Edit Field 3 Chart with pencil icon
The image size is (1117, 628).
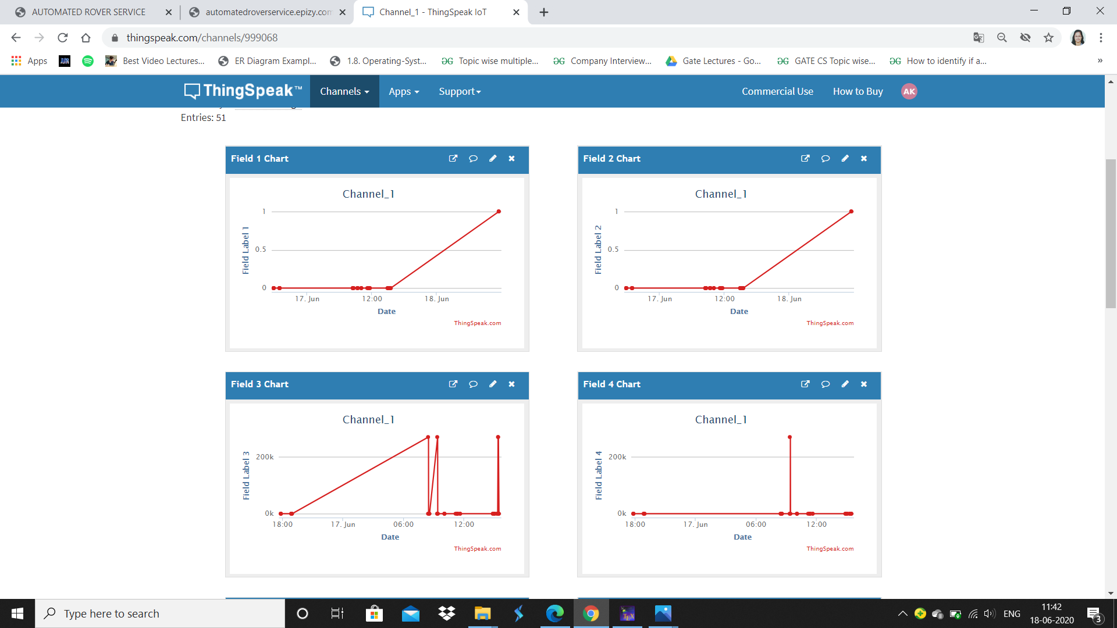pos(493,384)
